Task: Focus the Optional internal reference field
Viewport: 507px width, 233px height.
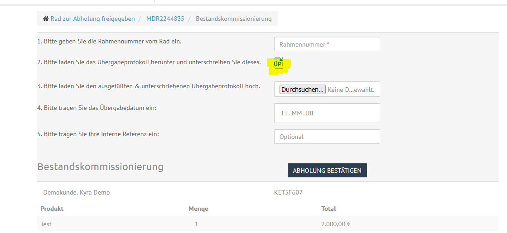Action: 327,137
